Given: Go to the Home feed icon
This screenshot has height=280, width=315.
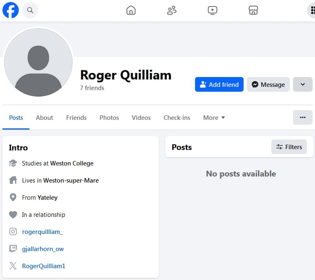Looking at the screenshot, I should pyautogui.click(x=131, y=10).
